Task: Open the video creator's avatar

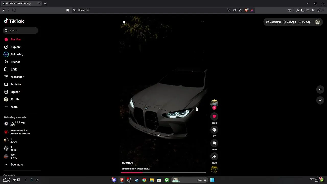Action: tap(214, 103)
